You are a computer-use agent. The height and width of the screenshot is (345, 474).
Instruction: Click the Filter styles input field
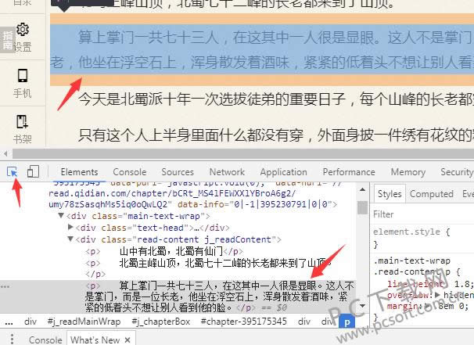point(421,214)
